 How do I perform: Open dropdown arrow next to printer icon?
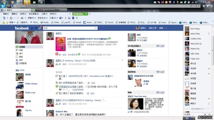(x=25, y=18)
